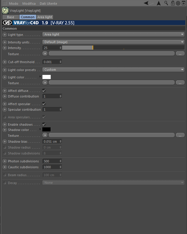The width and height of the screenshot is (187, 234).
Task: Disable the Enable shadows checkbox
Action: point(44,124)
